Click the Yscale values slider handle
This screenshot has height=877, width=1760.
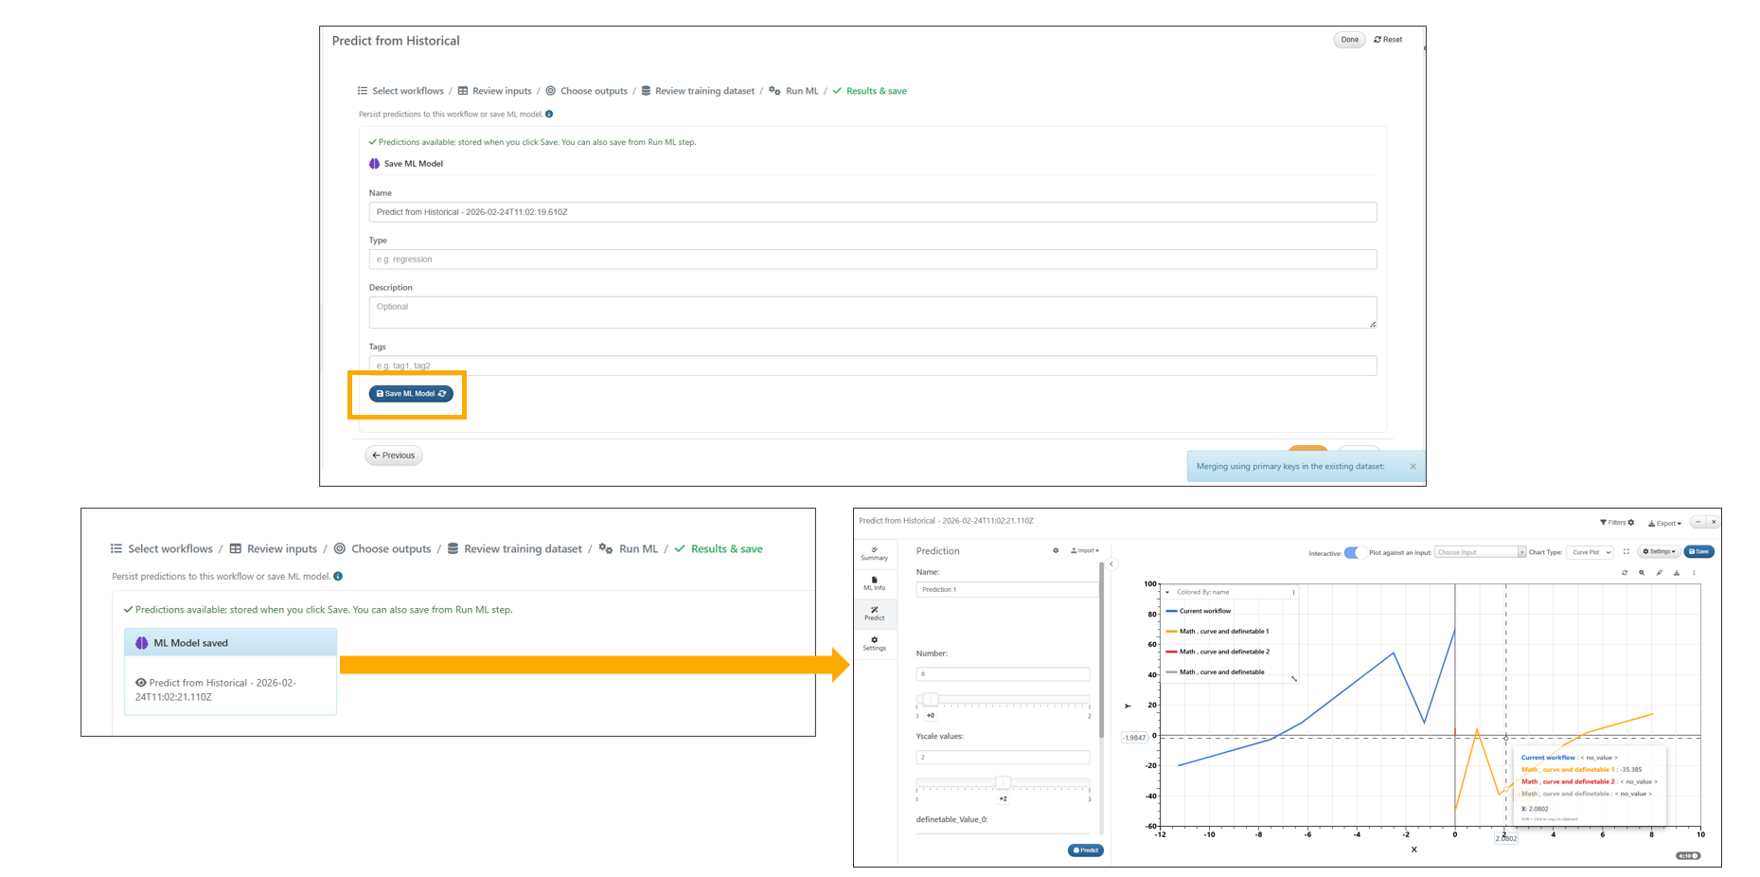coord(1003,783)
